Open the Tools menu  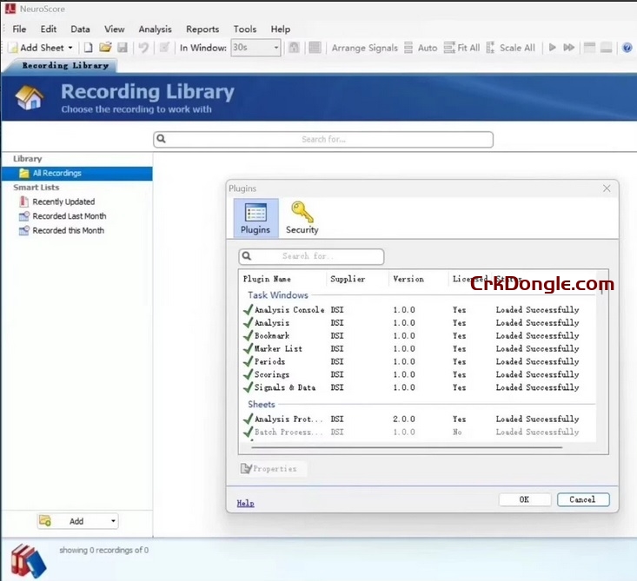click(x=244, y=30)
